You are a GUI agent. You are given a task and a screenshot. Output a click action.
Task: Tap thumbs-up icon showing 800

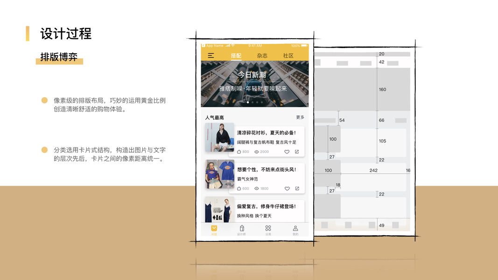[239, 152]
